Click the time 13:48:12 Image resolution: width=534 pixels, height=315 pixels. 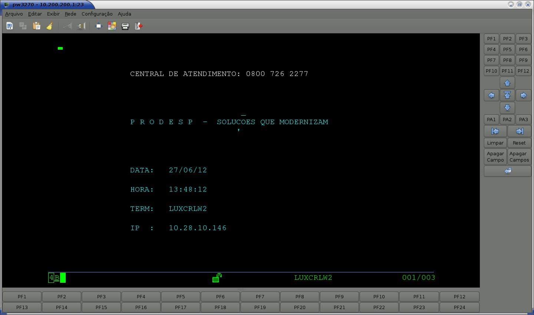[x=188, y=189]
